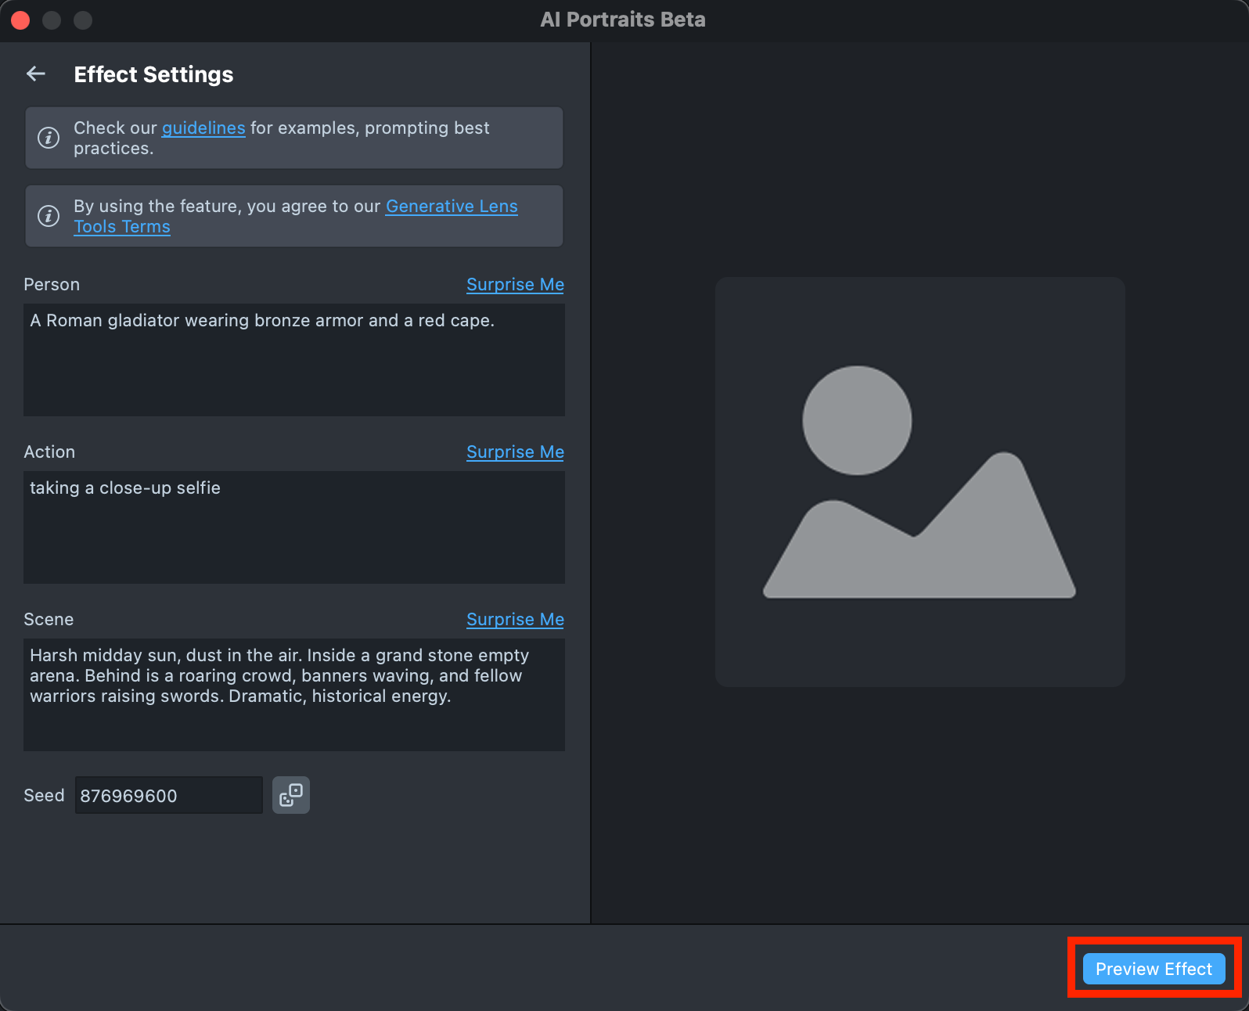This screenshot has height=1011, width=1249.
Task: Click the Effect Settings heading
Action: click(x=153, y=74)
